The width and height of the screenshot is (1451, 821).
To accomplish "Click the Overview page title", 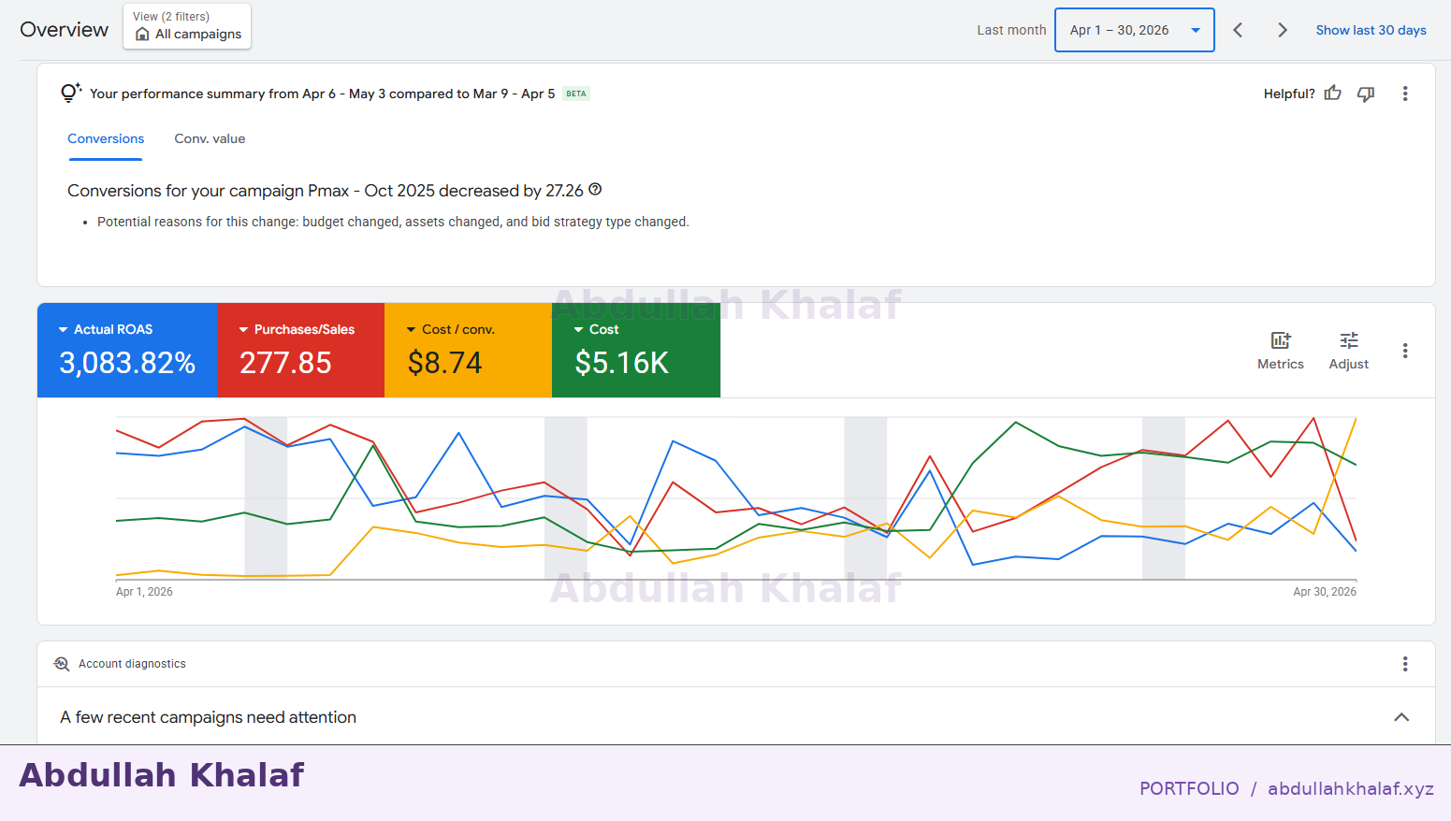I will coord(65,30).
